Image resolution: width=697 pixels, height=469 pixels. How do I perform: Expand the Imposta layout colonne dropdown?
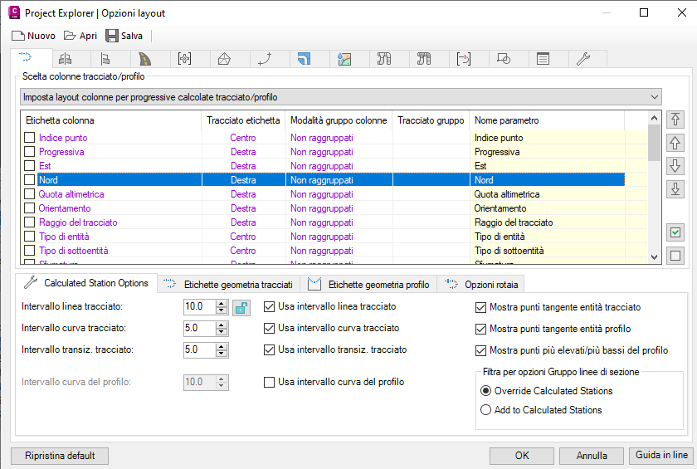[x=655, y=97]
